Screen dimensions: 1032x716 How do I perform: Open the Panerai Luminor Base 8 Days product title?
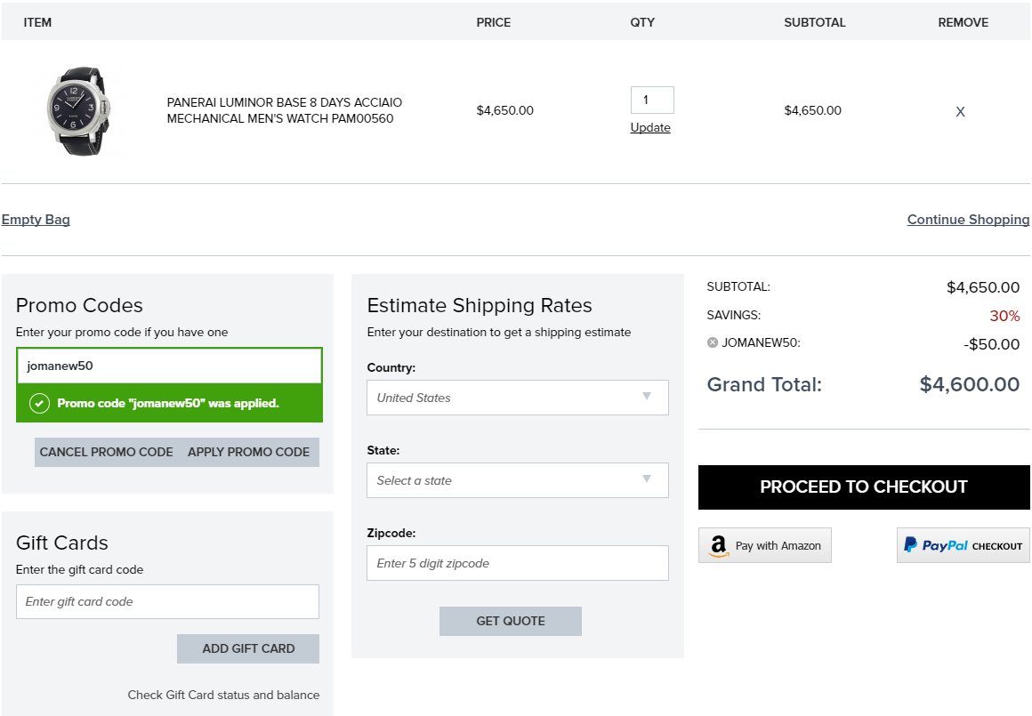pyautogui.click(x=285, y=110)
